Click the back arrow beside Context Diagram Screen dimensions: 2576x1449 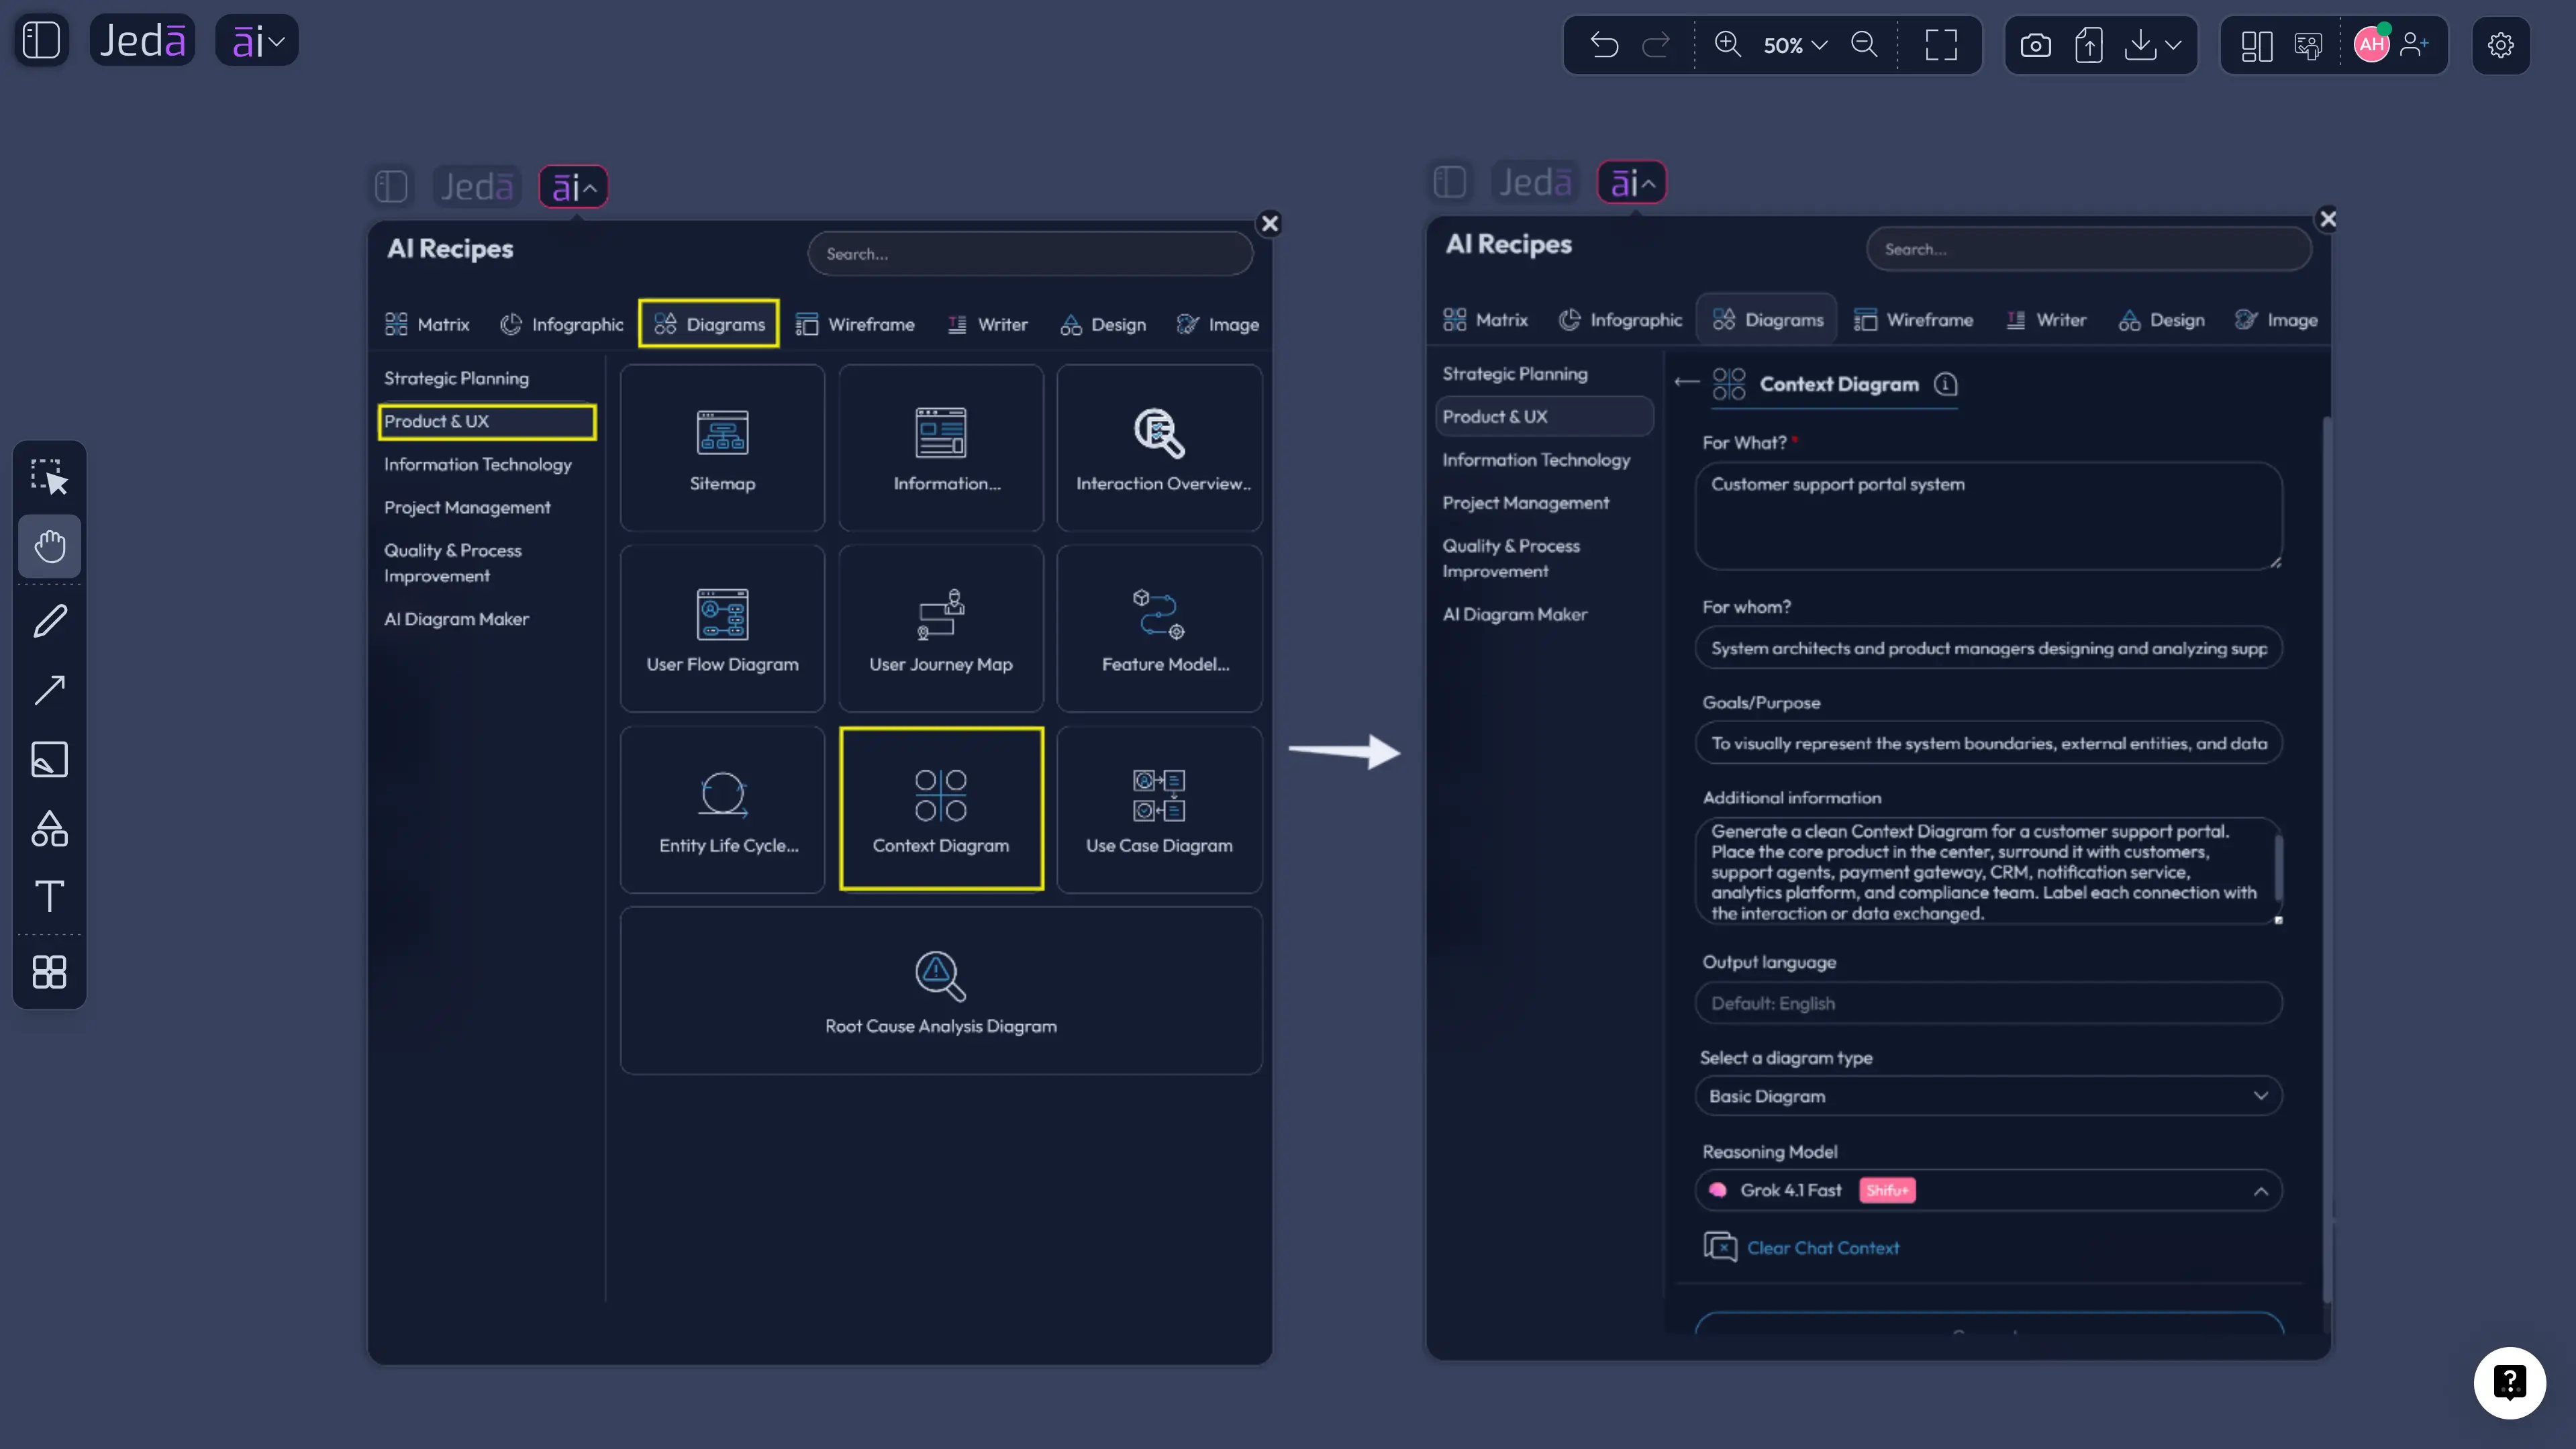[x=1686, y=382]
